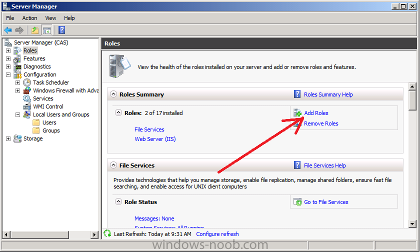Click the Server Manager title bar icon
Viewport: 420px width, 252px height.
point(6,6)
